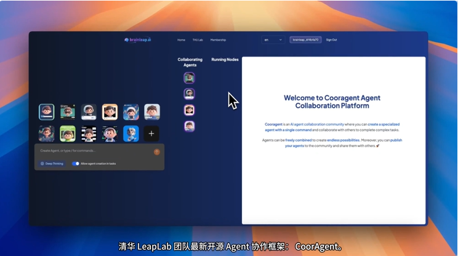Expand the 'en' language dropdown

point(273,40)
